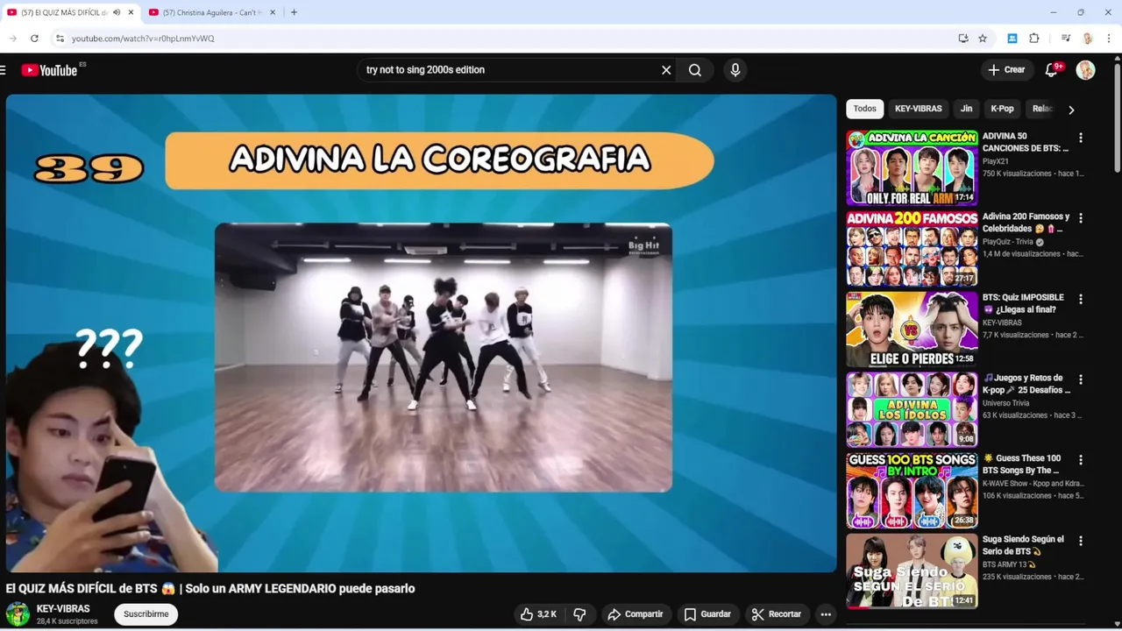Open Chrome extensions puzzle icon
This screenshot has width=1122, height=631.
[x=1034, y=39]
